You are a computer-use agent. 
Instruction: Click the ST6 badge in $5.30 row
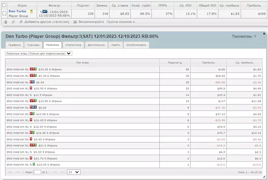point(33,75)
